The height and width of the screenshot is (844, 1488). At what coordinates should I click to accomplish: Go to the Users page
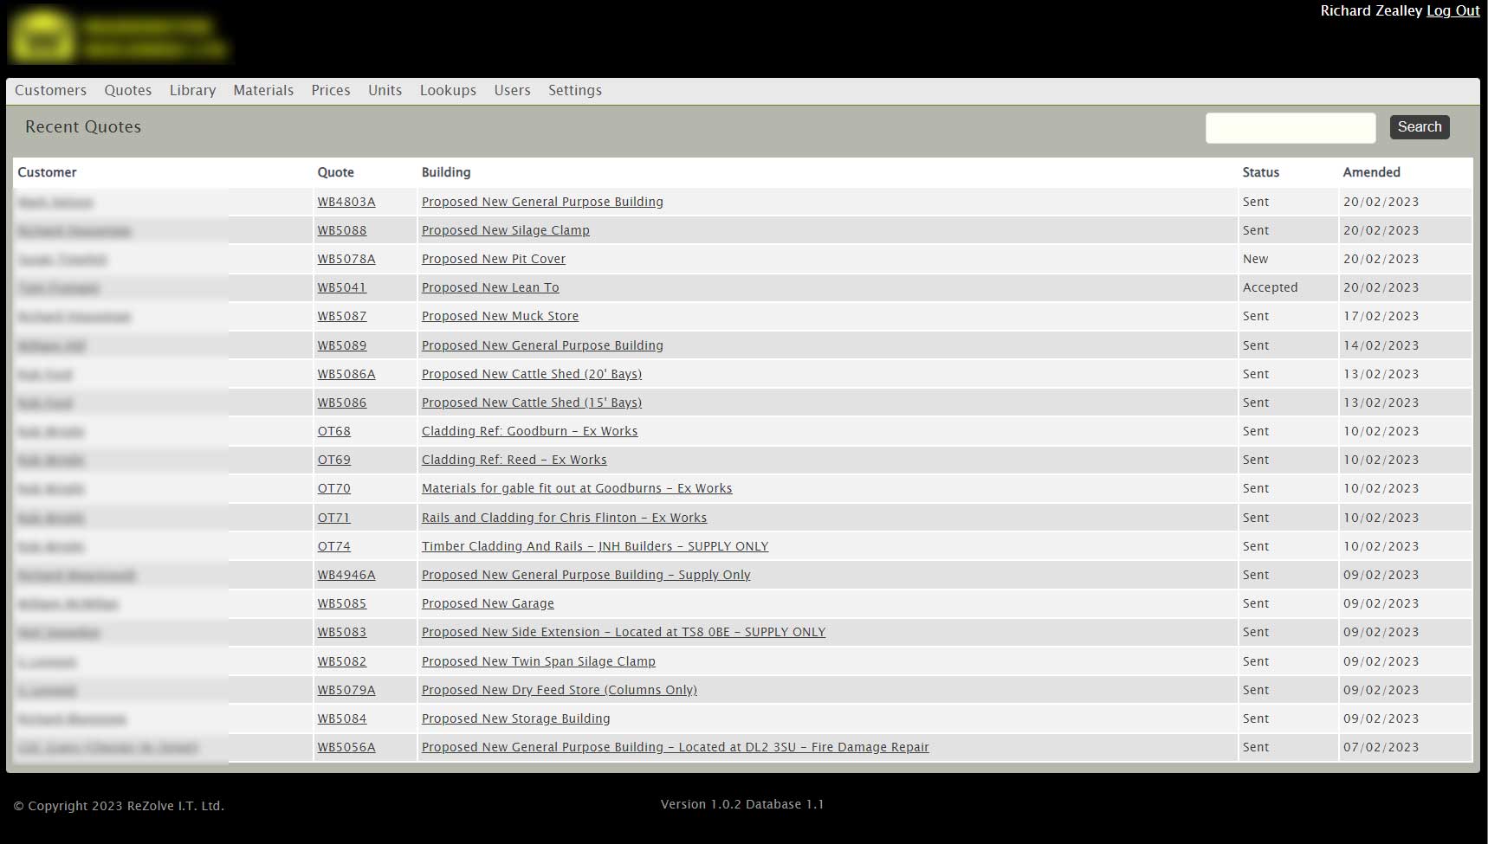pos(512,90)
